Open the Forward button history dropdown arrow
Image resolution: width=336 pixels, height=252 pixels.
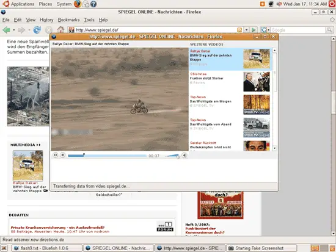(29, 30)
